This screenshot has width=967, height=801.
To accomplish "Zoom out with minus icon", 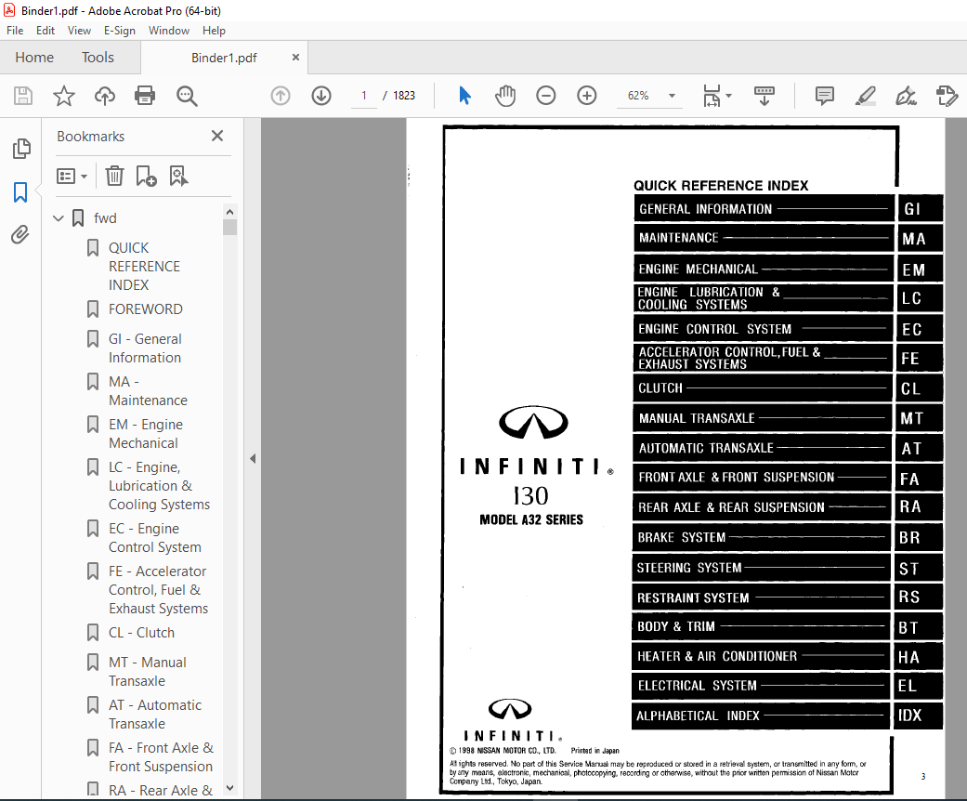I will pos(546,96).
